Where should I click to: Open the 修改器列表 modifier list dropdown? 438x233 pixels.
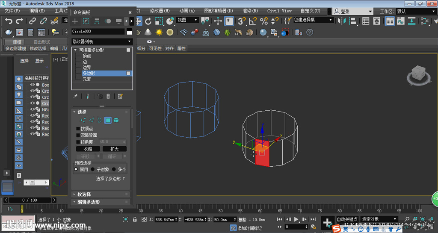pyautogui.click(x=101, y=41)
